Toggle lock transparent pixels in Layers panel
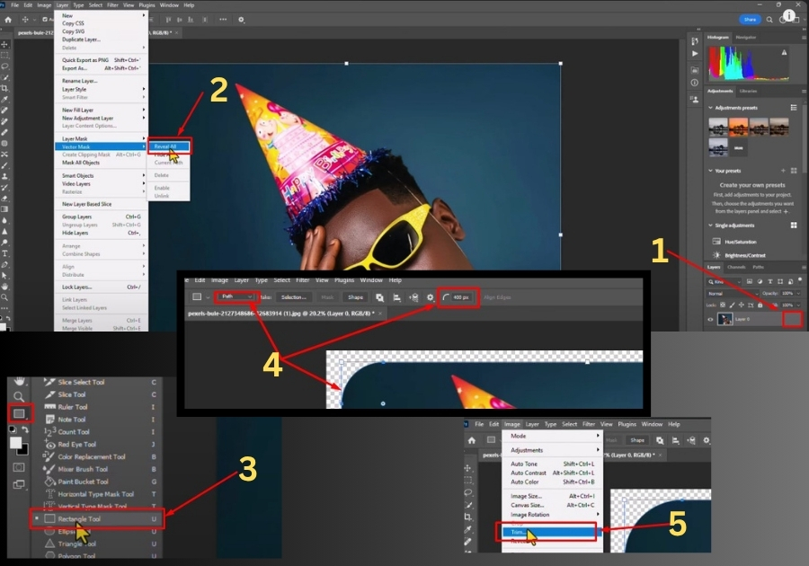This screenshot has width=809, height=566. [723, 305]
